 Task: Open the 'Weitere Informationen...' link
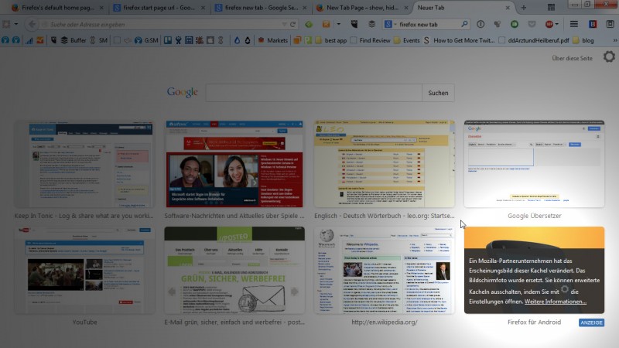555,302
